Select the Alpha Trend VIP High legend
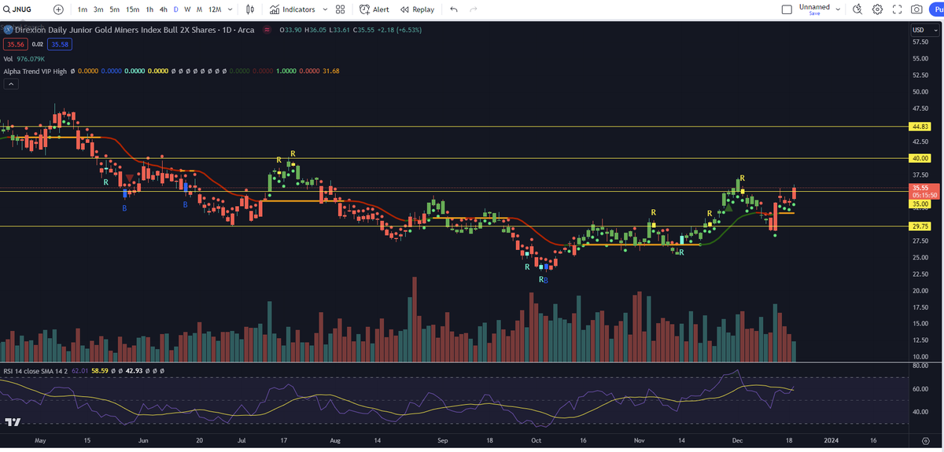Viewport: 944px width, 452px height. pos(35,72)
